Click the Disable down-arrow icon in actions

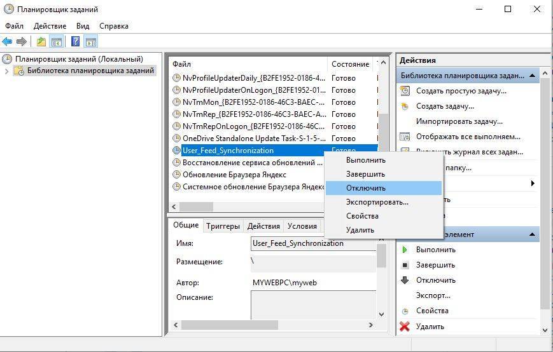tap(405, 280)
